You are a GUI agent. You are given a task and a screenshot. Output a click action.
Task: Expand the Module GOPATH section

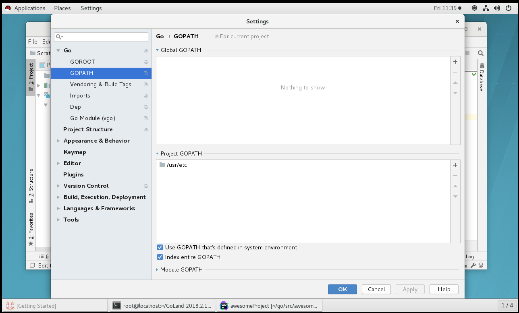point(158,269)
